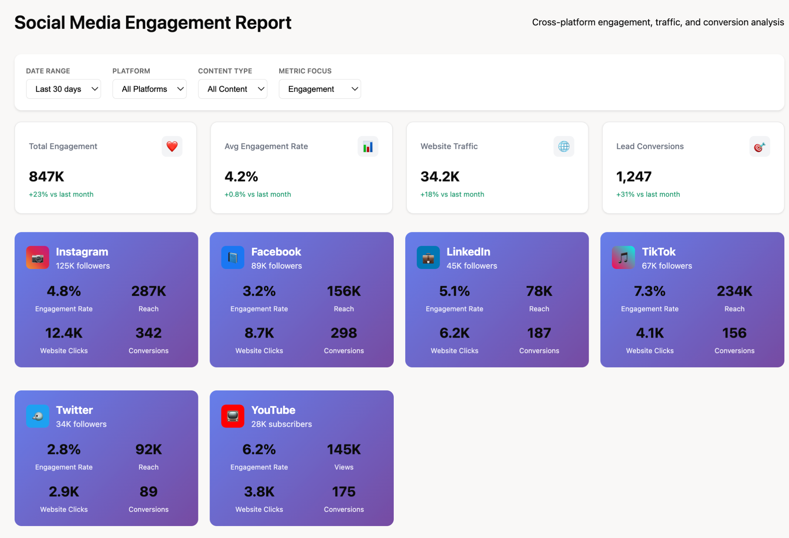Viewport: 789px width, 538px height.
Task: Click the globe icon on Website Traffic card
Action: pos(564,146)
